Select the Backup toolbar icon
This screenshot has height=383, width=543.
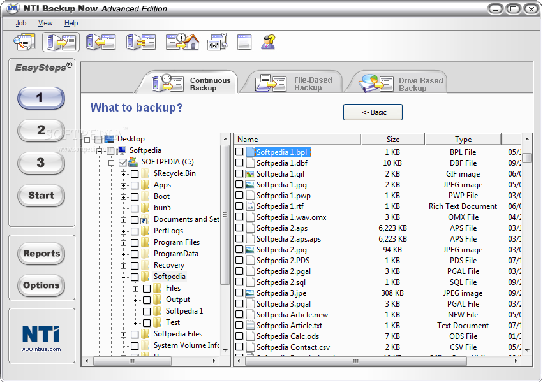coord(61,42)
